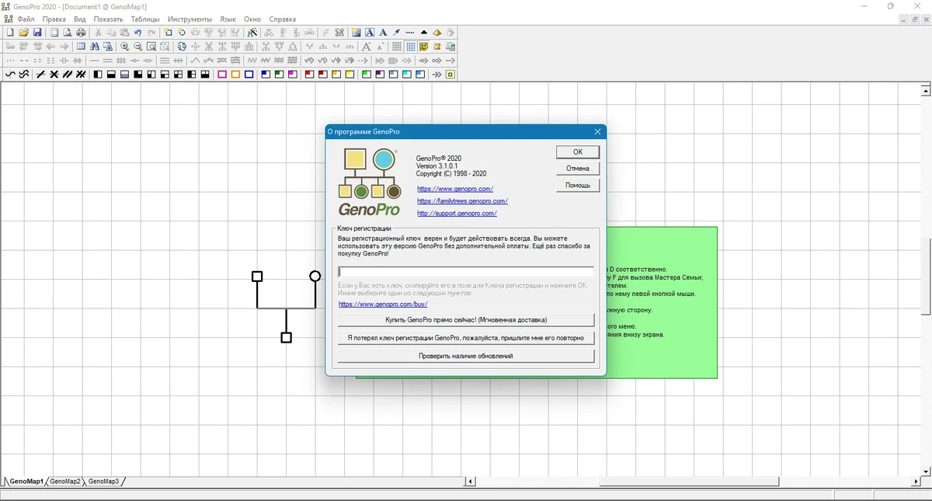The height and width of the screenshot is (501, 932).
Task: Open the Инструменты menu
Action: point(190,19)
